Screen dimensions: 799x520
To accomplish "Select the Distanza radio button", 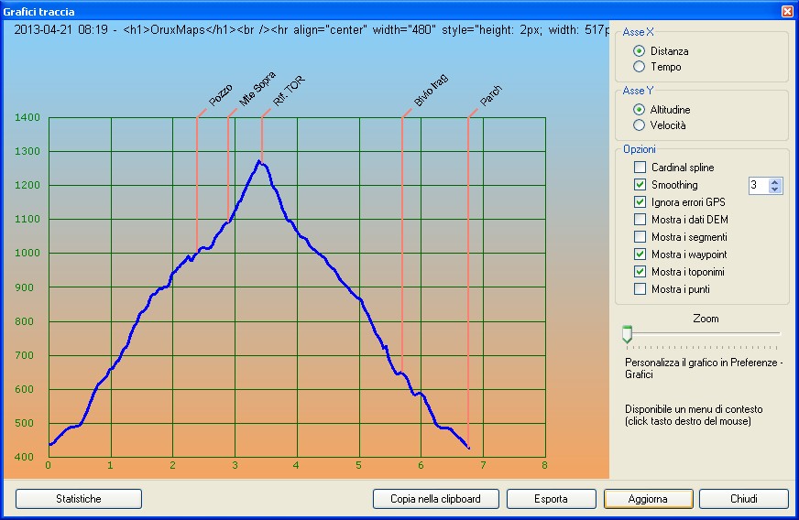I will (x=640, y=51).
